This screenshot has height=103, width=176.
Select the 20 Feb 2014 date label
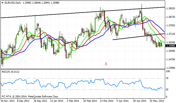[x=90, y=101]
